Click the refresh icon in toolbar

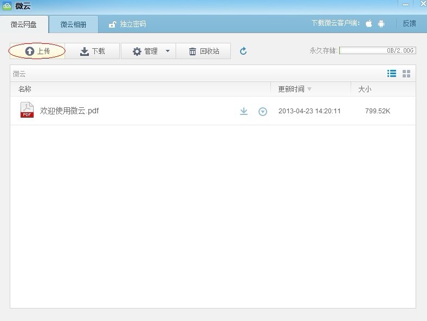point(243,51)
